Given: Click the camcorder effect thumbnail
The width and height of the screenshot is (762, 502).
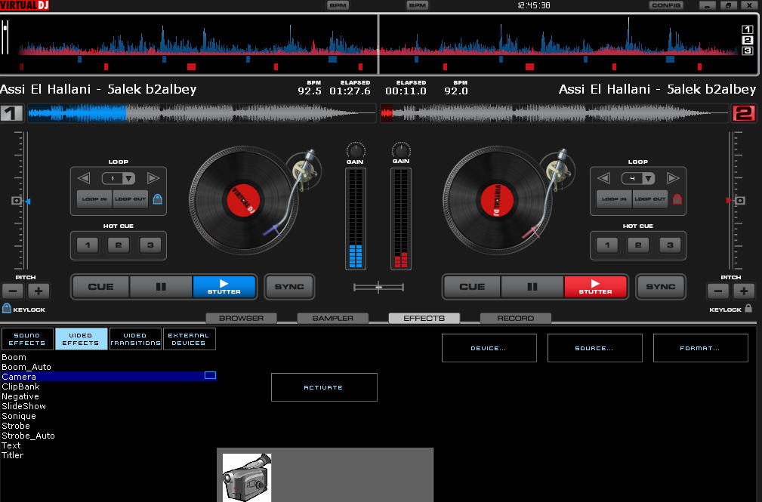Looking at the screenshot, I should tap(247, 478).
